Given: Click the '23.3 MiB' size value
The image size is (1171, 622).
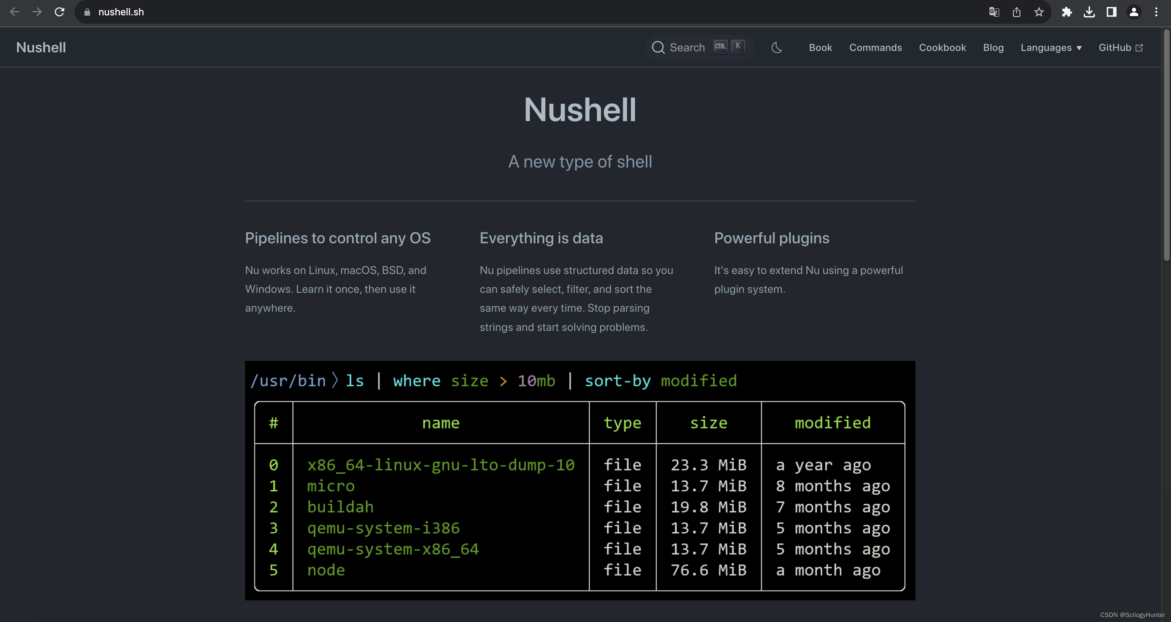Looking at the screenshot, I should 708,465.
